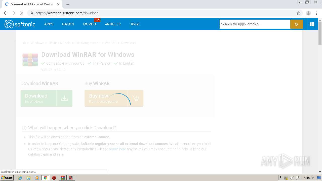
Task: Click Utilities & Tools breadcrumb
Action: (x=60, y=43)
